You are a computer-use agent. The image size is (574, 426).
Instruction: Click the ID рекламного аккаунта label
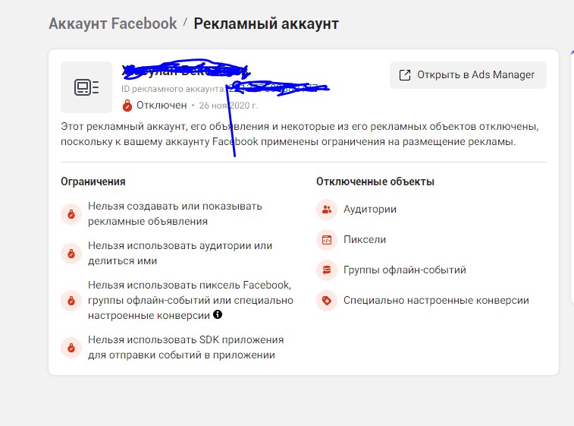point(174,89)
